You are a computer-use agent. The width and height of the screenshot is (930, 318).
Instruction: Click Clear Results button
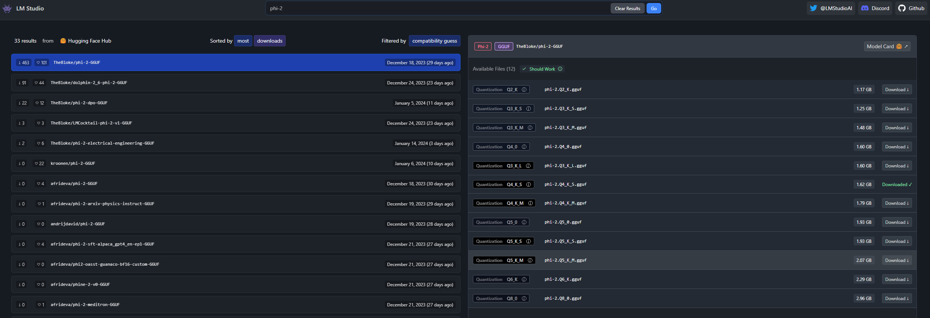tap(627, 8)
